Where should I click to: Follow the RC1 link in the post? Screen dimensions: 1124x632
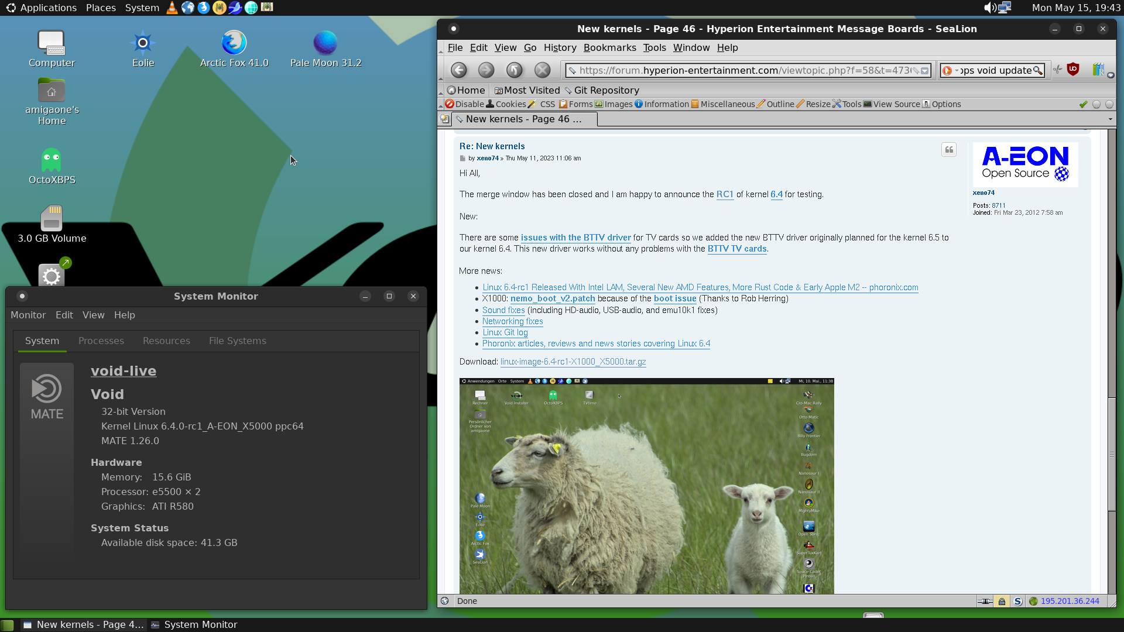(x=725, y=194)
